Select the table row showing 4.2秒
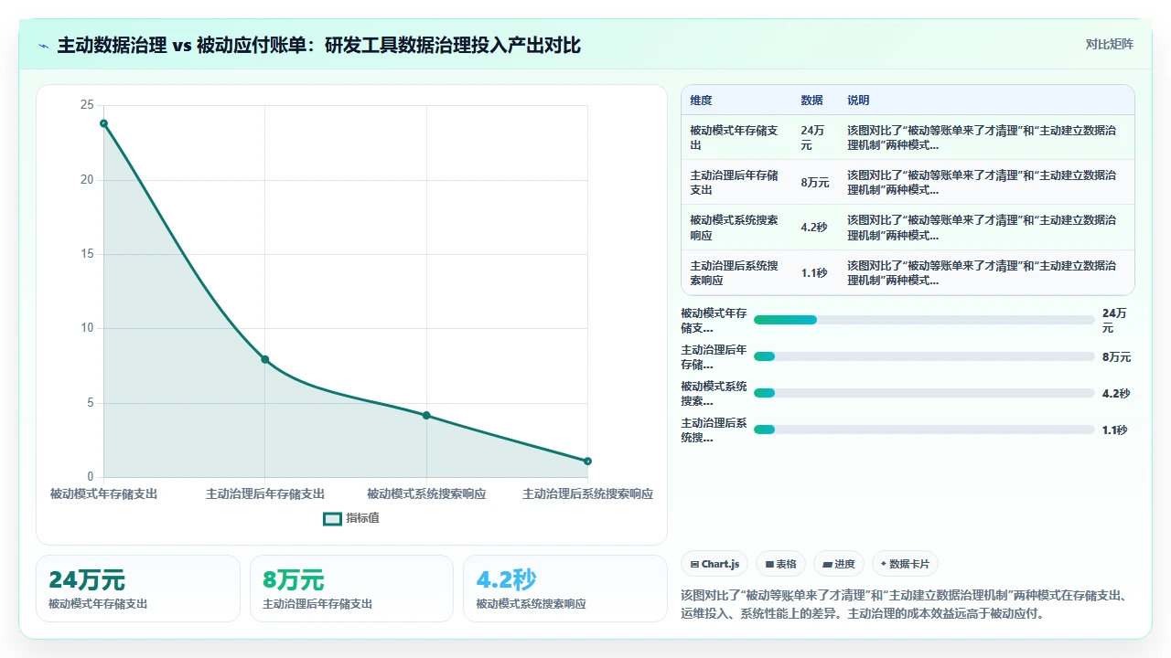Image resolution: width=1171 pixels, height=658 pixels. (908, 228)
